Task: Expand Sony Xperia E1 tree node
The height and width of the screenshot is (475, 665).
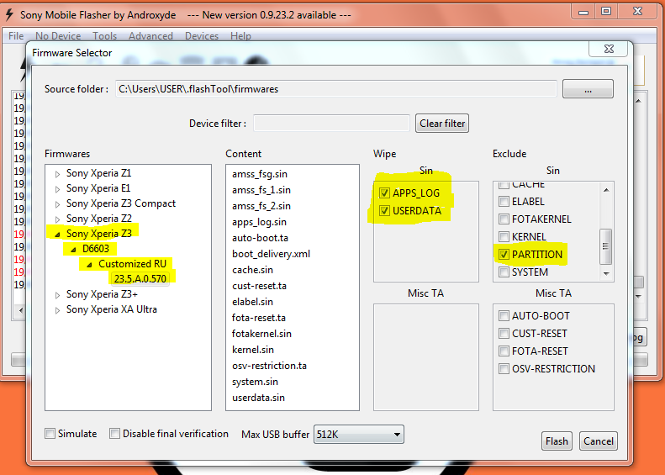Action: pyautogui.click(x=57, y=189)
